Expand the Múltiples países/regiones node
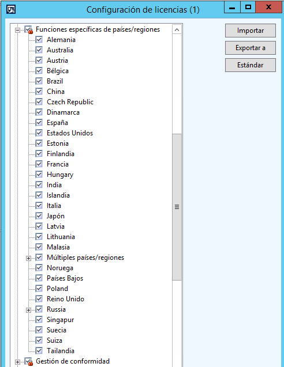Viewport: 284px width, 367px height. [x=28, y=258]
